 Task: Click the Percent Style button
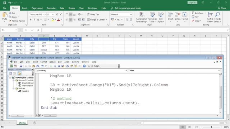118,20
